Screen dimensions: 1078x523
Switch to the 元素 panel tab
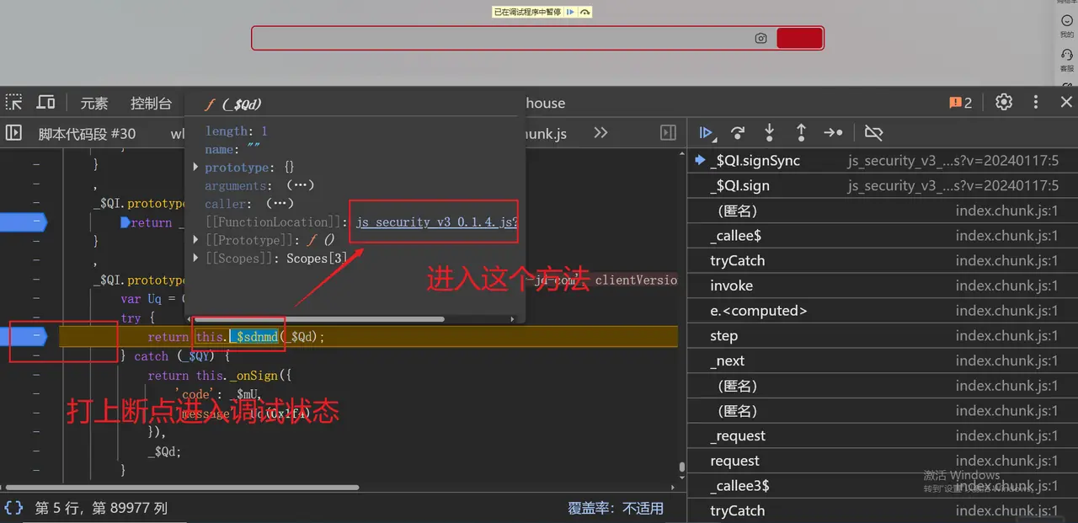(94, 103)
